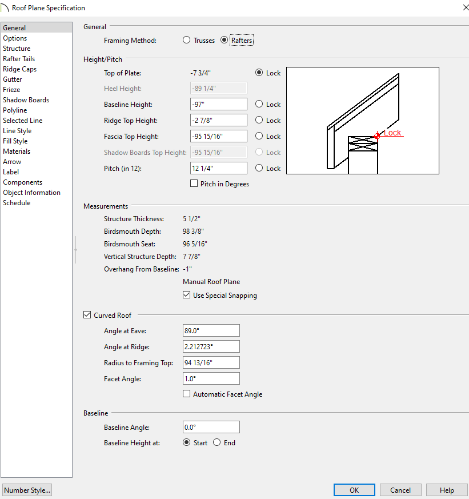Open the Structure panel
Viewport: 469px width, 499px height.
click(x=17, y=49)
